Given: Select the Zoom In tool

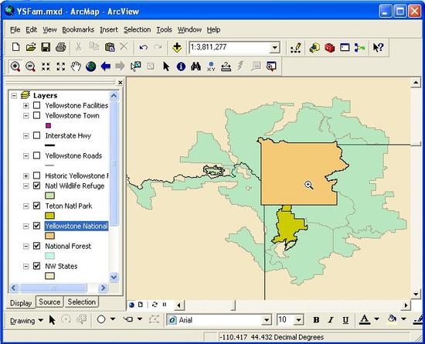Looking at the screenshot, I should pos(15,66).
